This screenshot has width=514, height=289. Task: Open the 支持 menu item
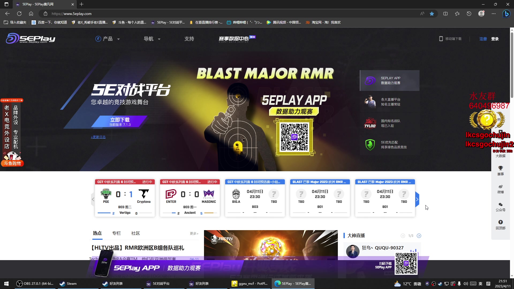point(189,39)
